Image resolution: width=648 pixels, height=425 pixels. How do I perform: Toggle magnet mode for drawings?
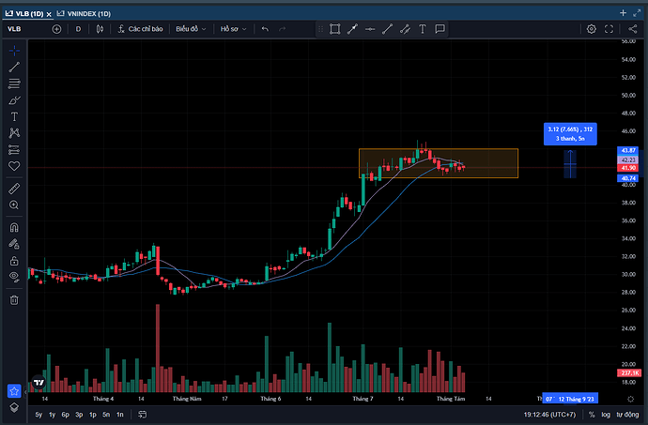click(14, 228)
